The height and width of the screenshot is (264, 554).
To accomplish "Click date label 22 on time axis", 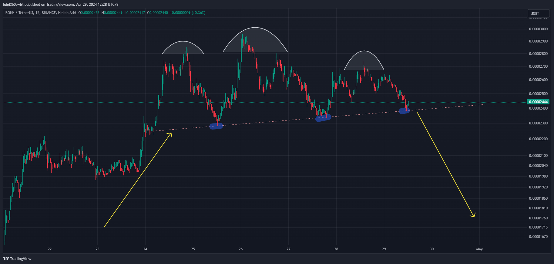I will coord(50,249).
